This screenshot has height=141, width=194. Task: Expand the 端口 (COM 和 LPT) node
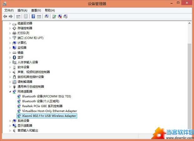tap(10, 38)
